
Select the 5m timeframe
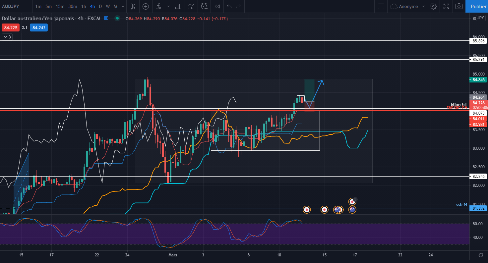[48, 6]
